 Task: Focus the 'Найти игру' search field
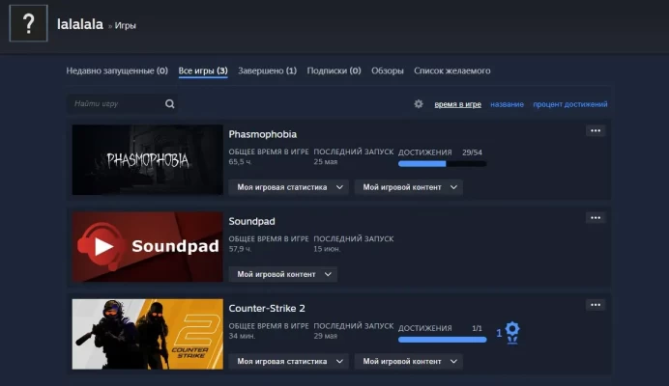(x=123, y=104)
